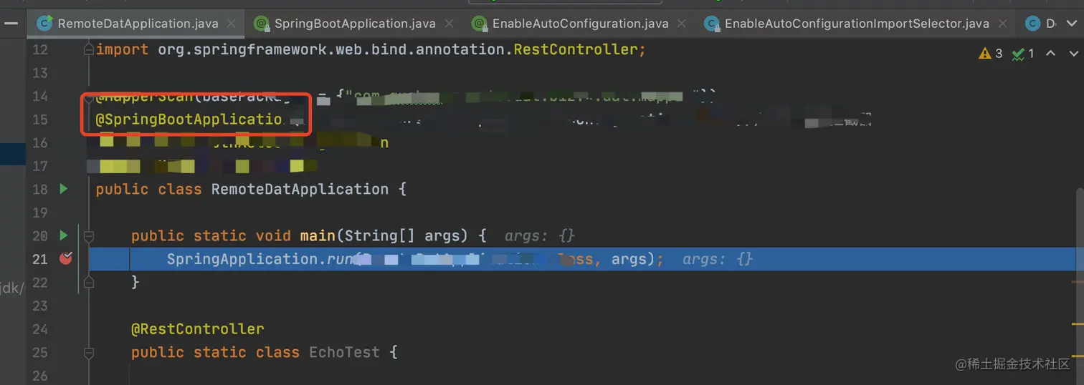Click fold end marker on line 22
Viewport: 1084px width, 385px height.
(88, 282)
